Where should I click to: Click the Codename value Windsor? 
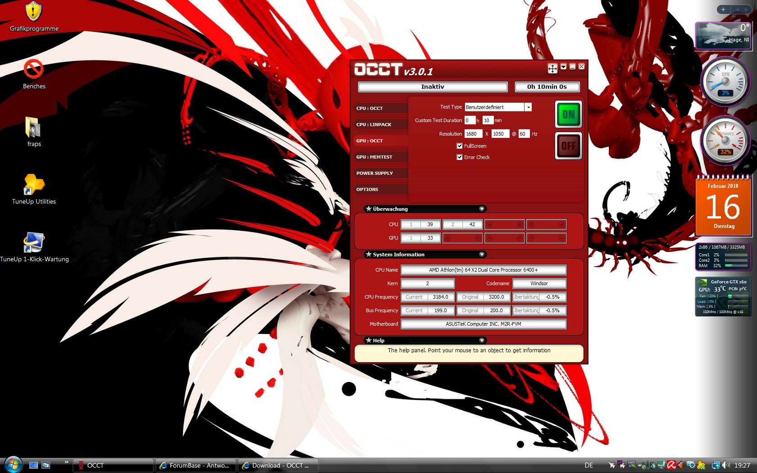point(539,283)
